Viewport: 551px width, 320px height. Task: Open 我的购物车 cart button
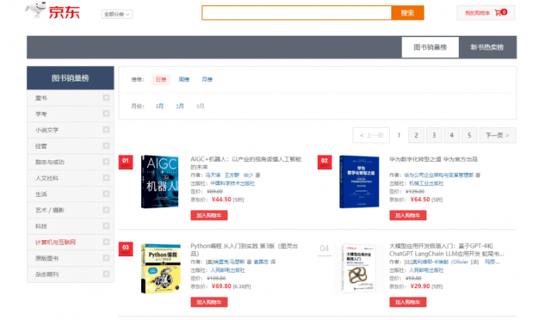[486, 13]
